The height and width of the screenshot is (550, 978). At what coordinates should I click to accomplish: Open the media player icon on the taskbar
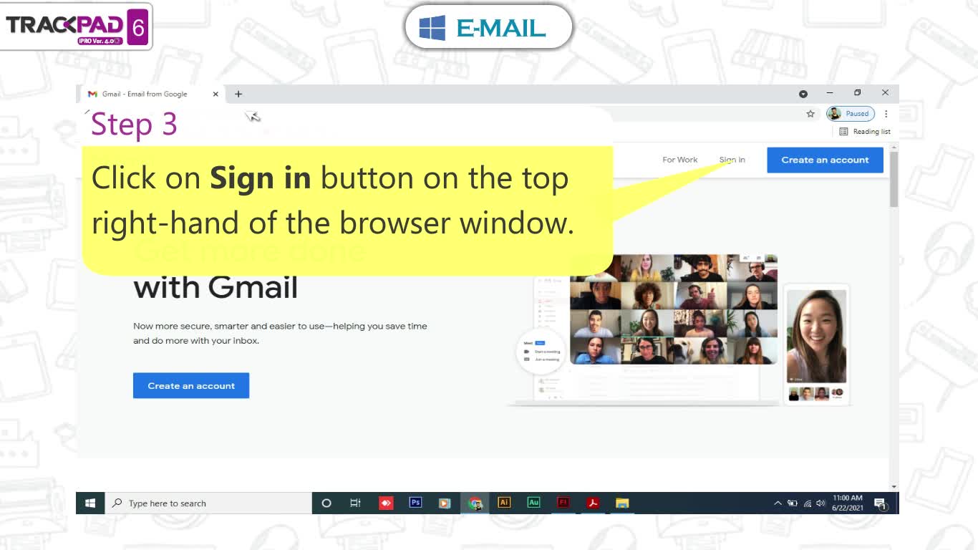(445, 503)
